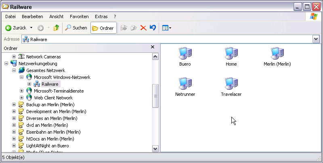Open the address bar dropdown
Screen dimensions: 323x163
point(316,39)
